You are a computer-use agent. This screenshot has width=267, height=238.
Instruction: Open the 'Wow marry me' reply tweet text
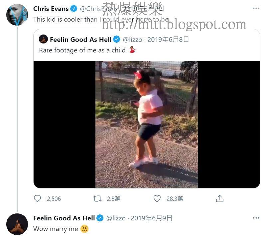pos(56,229)
